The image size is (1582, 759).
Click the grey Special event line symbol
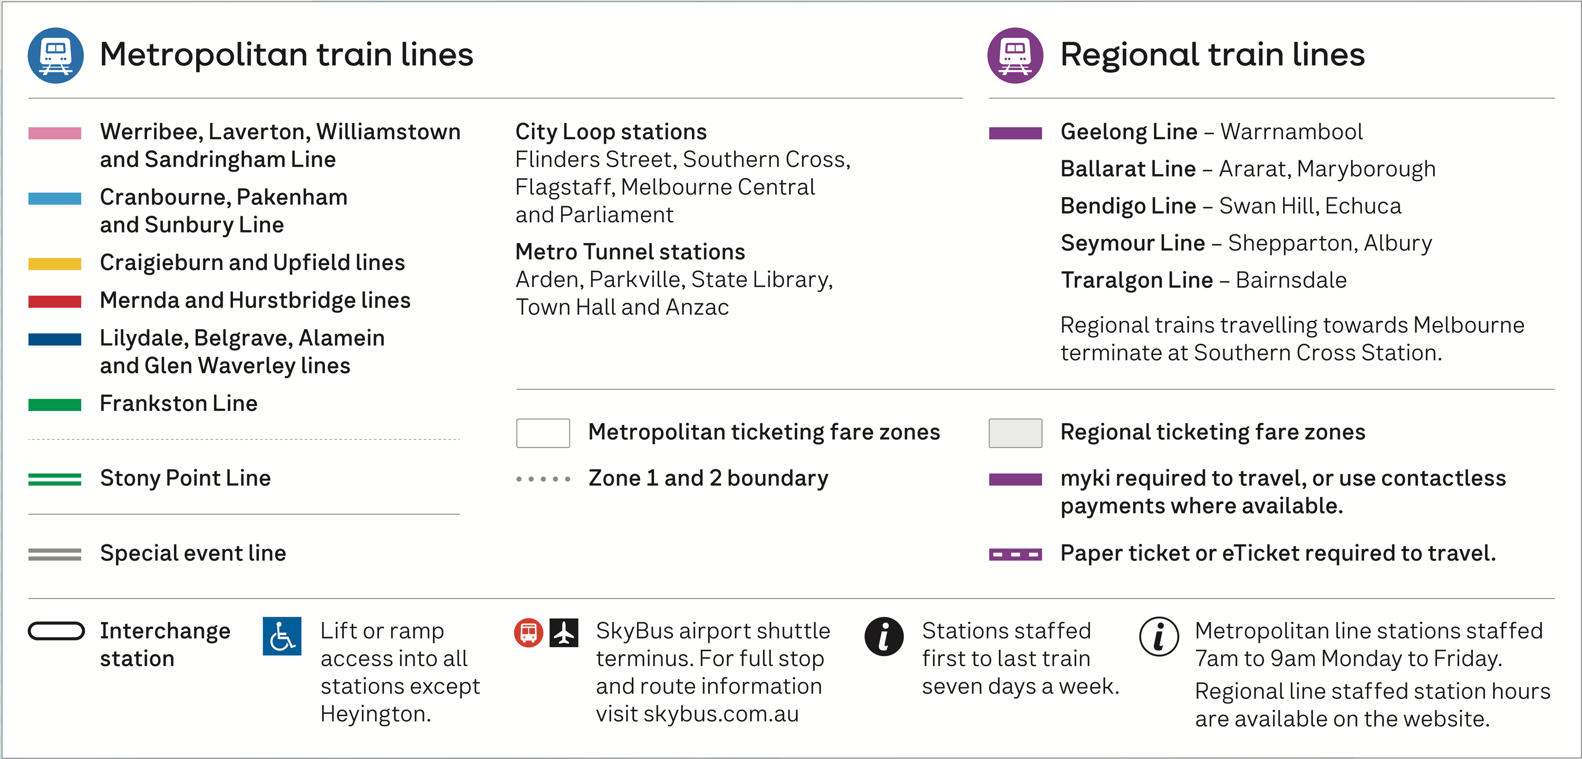(x=55, y=554)
